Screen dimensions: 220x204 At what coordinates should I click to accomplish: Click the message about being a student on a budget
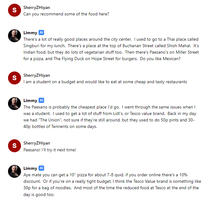(105, 82)
